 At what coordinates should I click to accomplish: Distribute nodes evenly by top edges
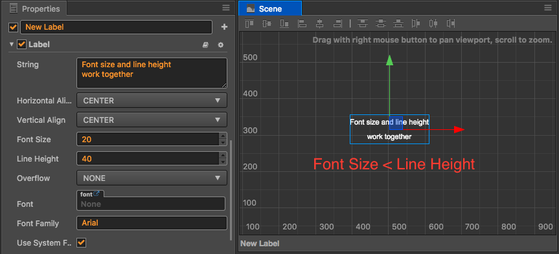[x=363, y=23]
